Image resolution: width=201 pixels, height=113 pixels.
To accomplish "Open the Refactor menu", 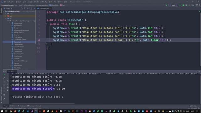I will click(x=36, y=2).
